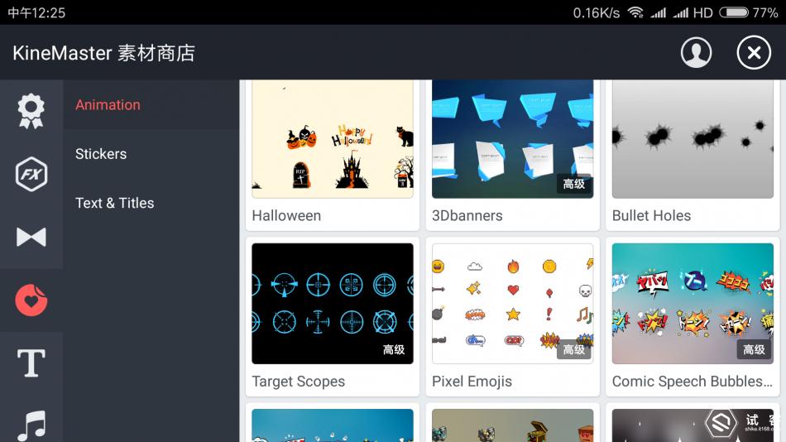The height and width of the screenshot is (442, 786).
Task: Open the featured ribbon badge category
Action: pyautogui.click(x=31, y=111)
